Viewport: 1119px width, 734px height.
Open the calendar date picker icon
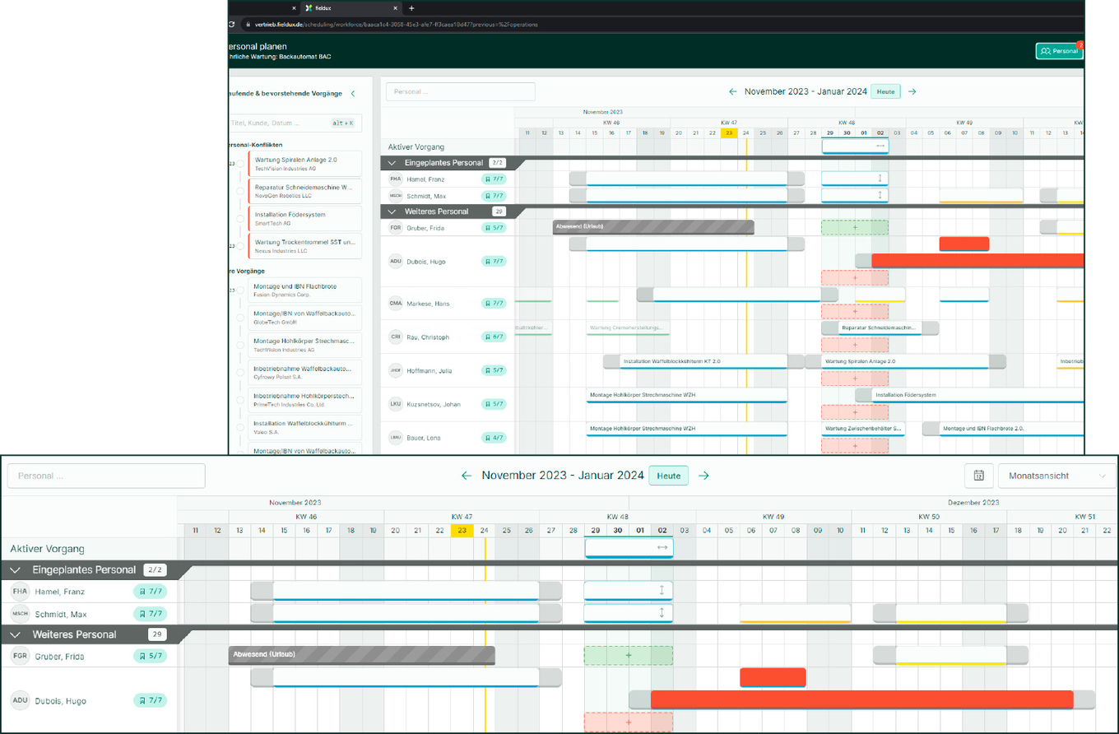[978, 476]
